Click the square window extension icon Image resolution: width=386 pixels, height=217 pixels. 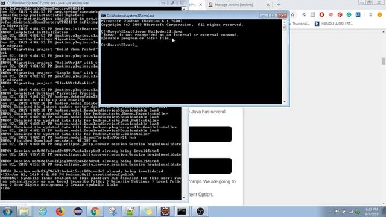312,14
